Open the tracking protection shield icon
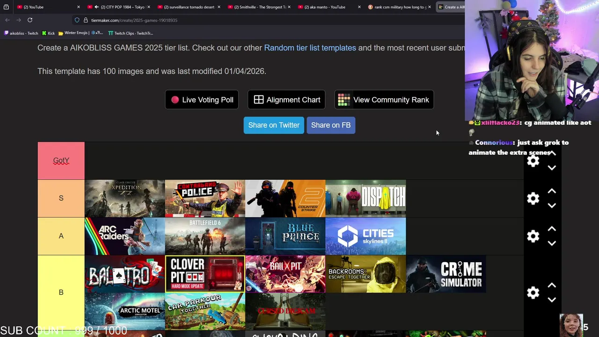Image resolution: width=599 pixels, height=337 pixels. (77, 20)
